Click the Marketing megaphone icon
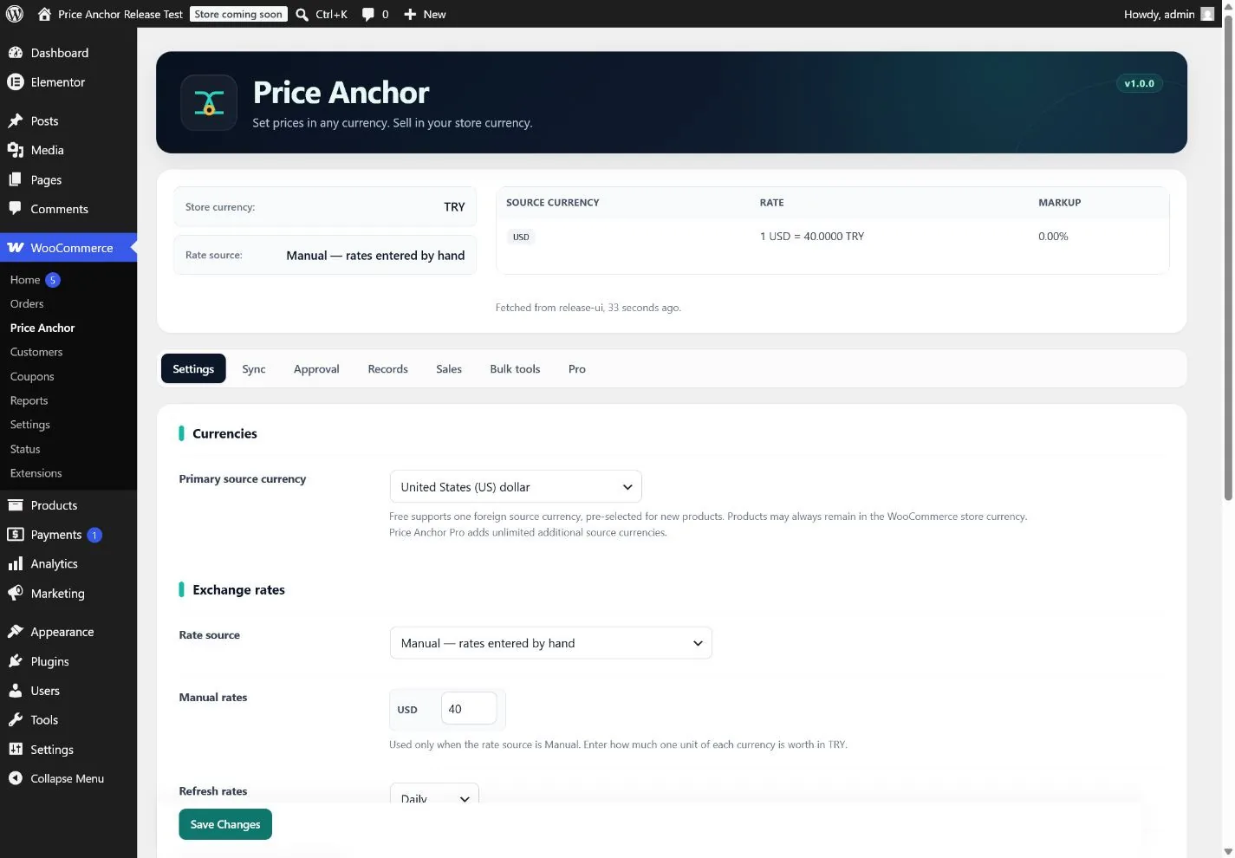1235x858 pixels. pos(15,594)
